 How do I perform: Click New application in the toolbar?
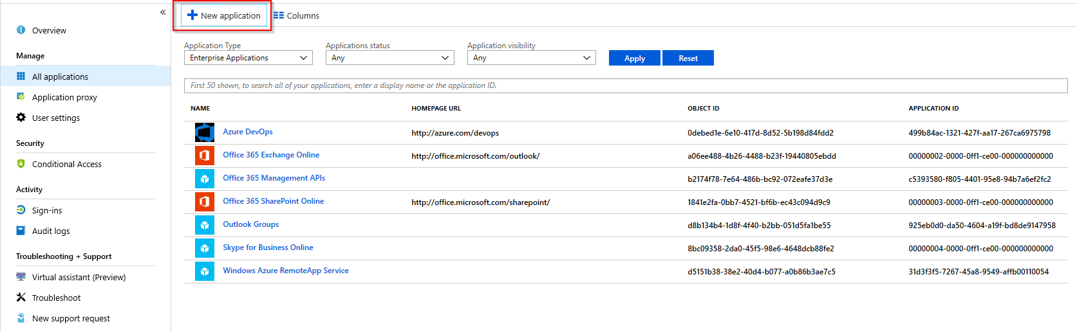point(224,15)
